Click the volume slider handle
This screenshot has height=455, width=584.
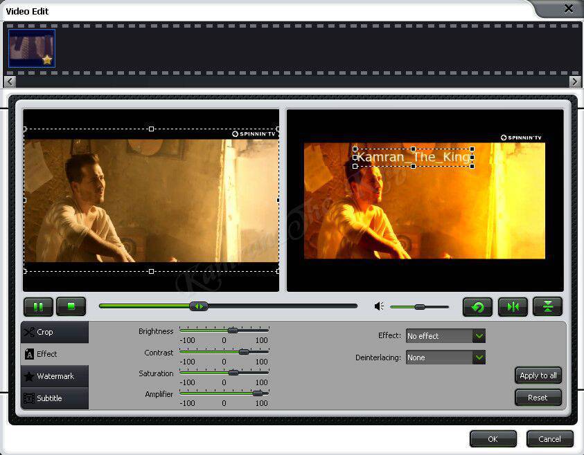[420, 307]
